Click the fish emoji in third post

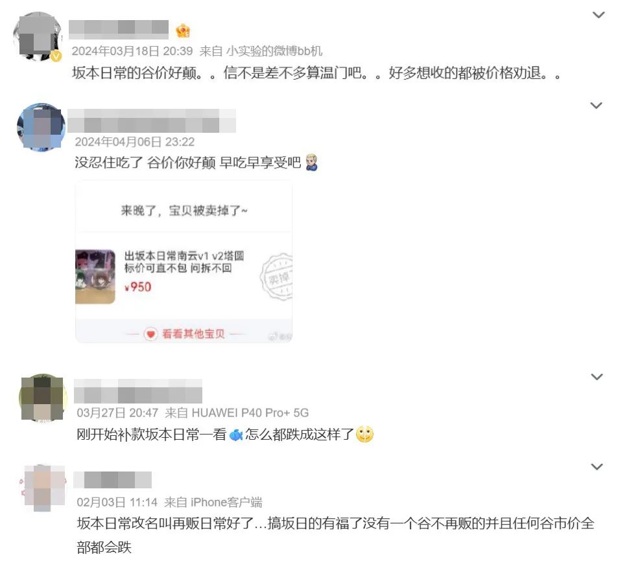[x=235, y=435]
